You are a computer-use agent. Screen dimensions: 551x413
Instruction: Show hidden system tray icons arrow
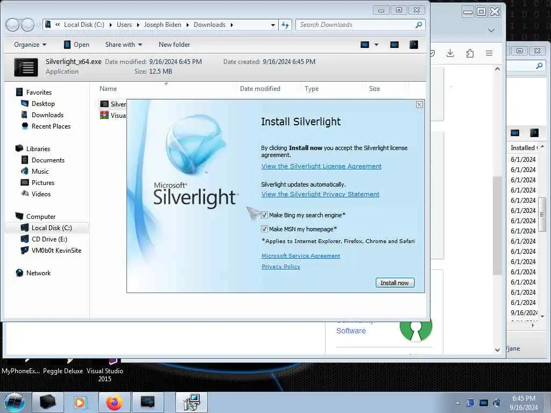pyautogui.click(x=457, y=403)
